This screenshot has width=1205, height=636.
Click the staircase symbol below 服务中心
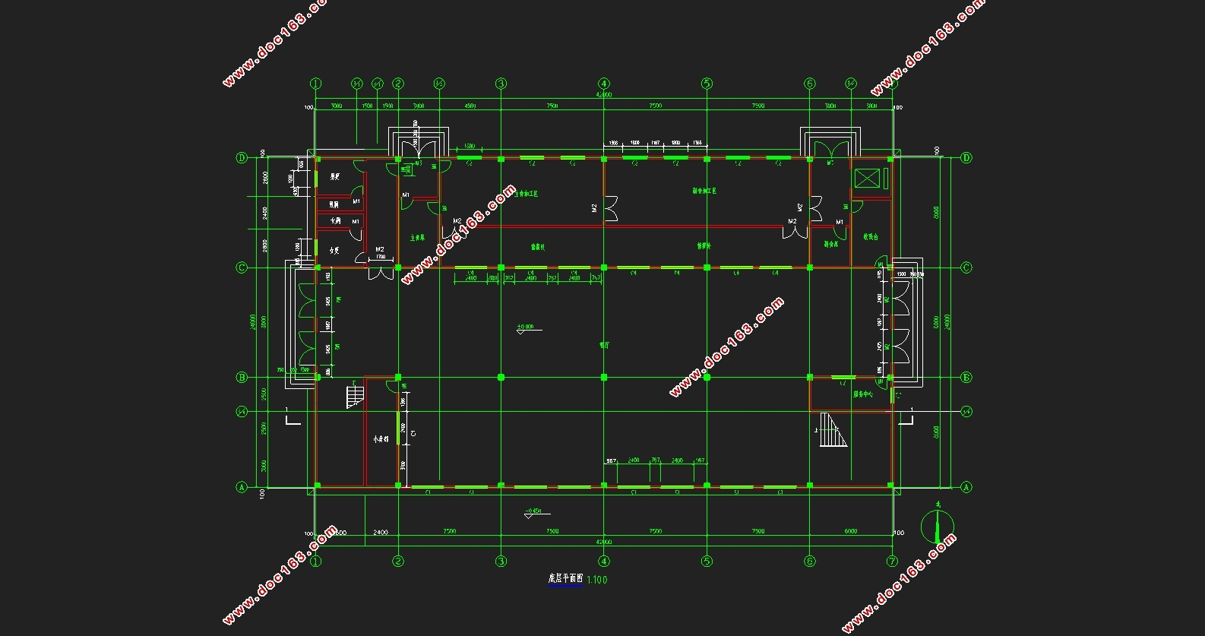(x=833, y=430)
